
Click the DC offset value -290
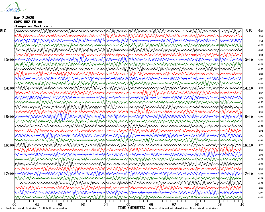[261, 121]
